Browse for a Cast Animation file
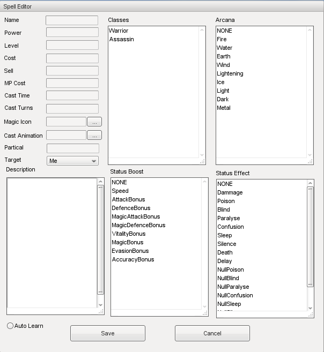 pyautogui.click(x=94, y=135)
